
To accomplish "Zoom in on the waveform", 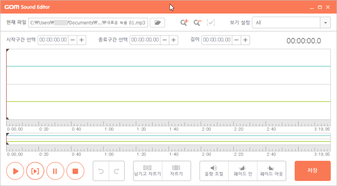I will click(x=184, y=23).
